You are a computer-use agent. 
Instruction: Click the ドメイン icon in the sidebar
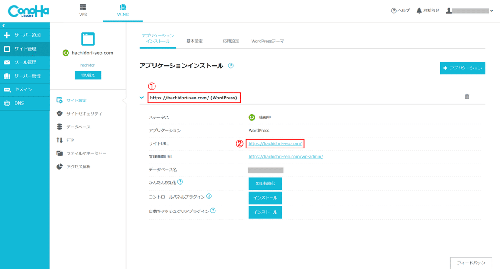click(7, 90)
